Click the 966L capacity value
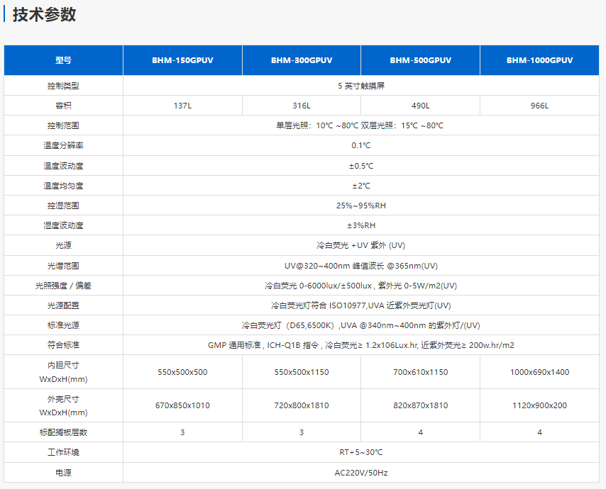The height and width of the screenshot is (489, 606). (539, 106)
